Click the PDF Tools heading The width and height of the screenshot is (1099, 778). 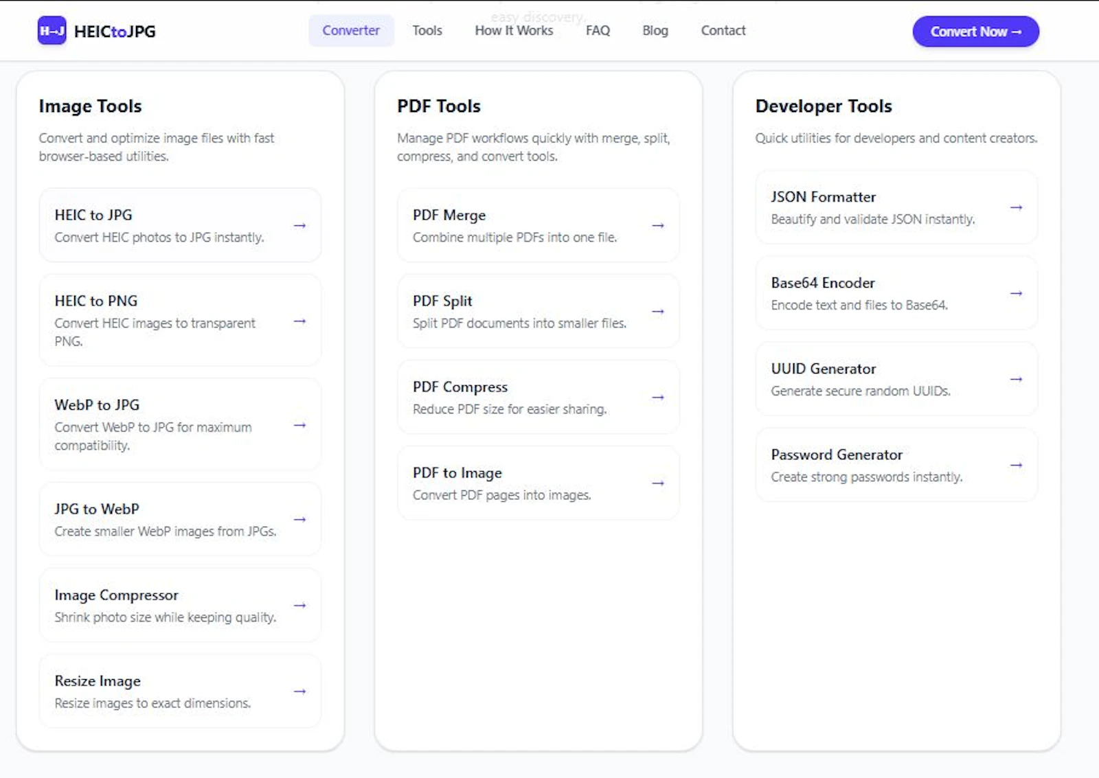439,106
